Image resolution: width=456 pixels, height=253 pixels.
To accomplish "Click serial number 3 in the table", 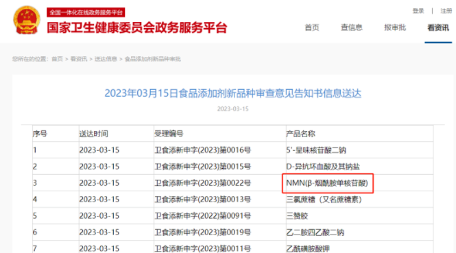I will click(x=35, y=183).
